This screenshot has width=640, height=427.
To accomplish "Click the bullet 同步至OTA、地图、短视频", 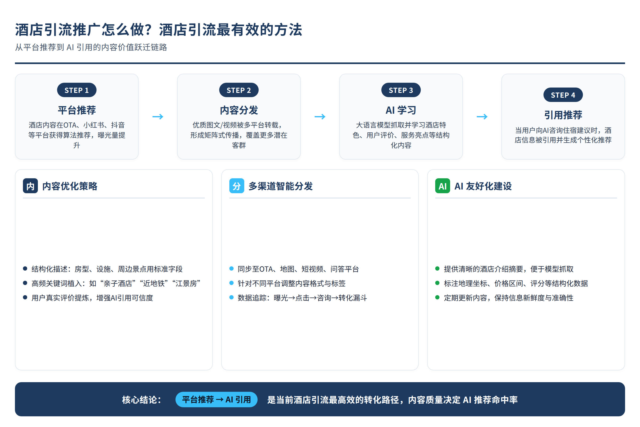I will coord(298,269).
